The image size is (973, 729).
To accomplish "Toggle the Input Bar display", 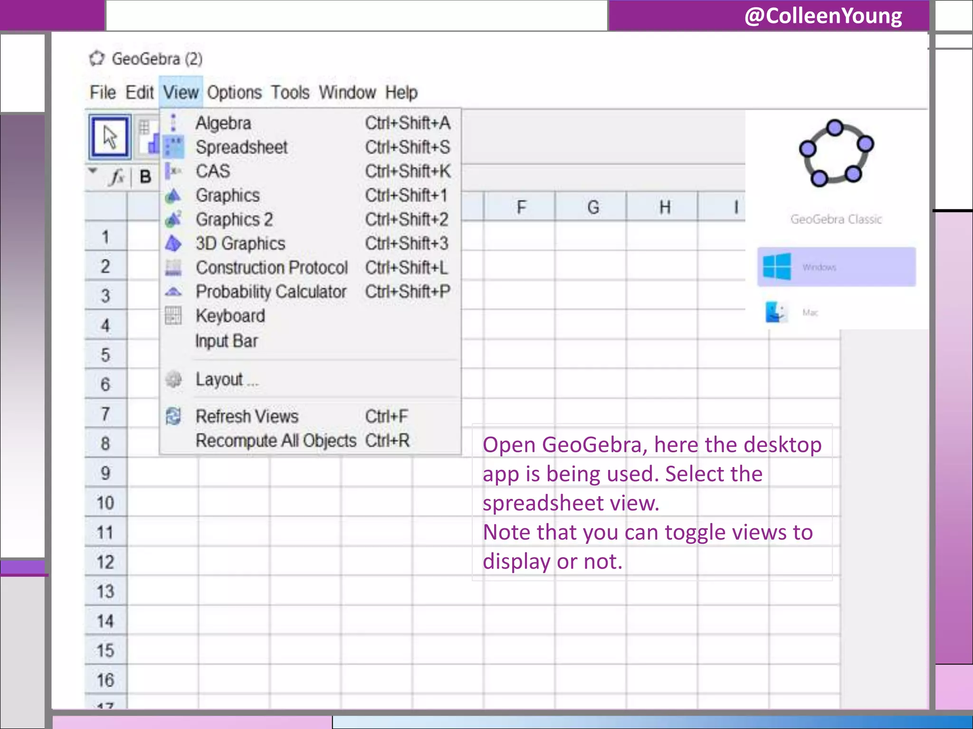I will 227,341.
